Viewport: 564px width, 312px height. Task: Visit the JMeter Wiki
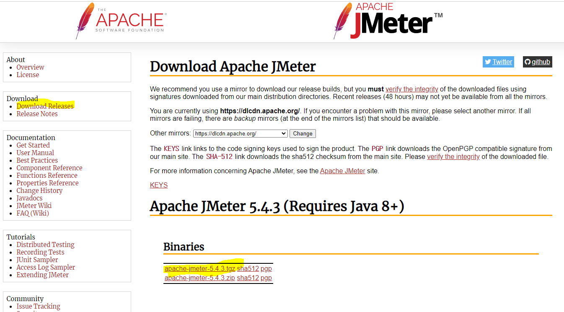coord(34,205)
